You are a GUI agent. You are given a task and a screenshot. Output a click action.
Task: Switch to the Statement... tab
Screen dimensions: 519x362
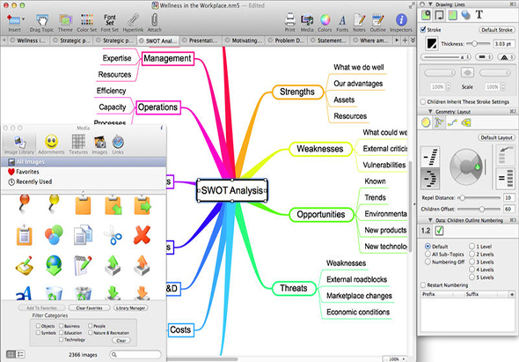pyautogui.click(x=328, y=41)
